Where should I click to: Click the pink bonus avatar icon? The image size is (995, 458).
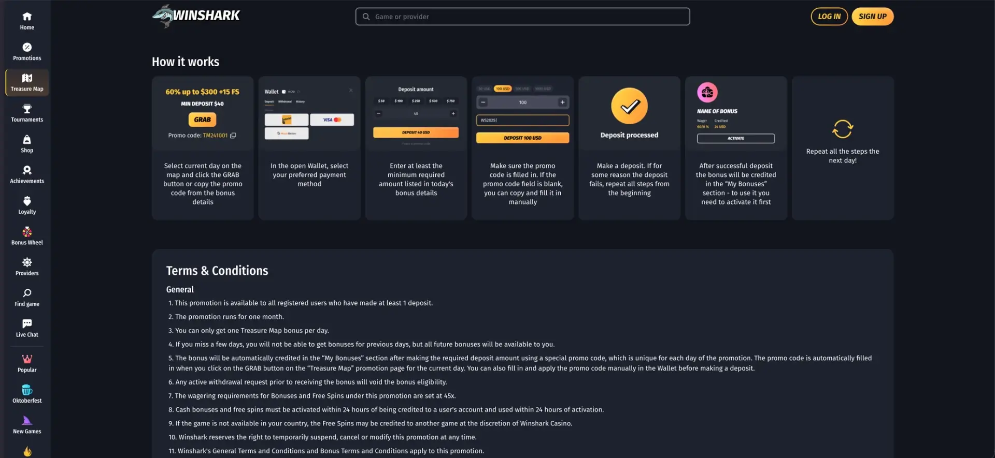(707, 93)
